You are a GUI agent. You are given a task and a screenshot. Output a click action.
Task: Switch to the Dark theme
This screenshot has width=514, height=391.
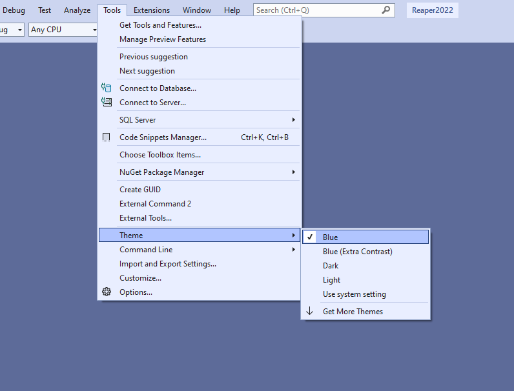click(x=365, y=266)
